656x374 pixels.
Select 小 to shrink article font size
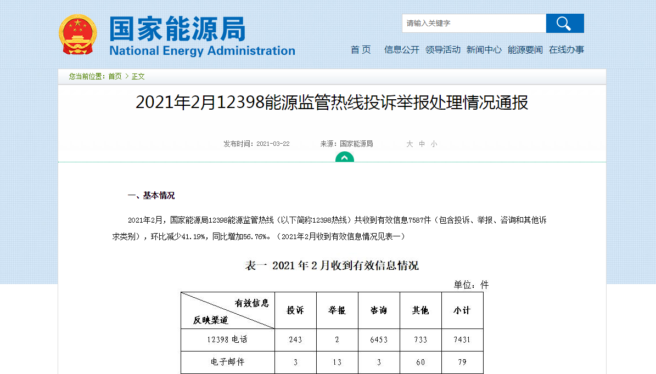(434, 144)
